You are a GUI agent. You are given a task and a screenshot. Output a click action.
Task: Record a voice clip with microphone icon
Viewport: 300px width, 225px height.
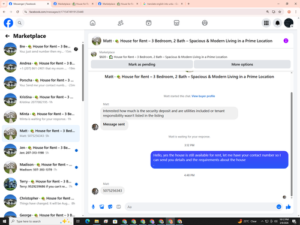click(x=93, y=207)
